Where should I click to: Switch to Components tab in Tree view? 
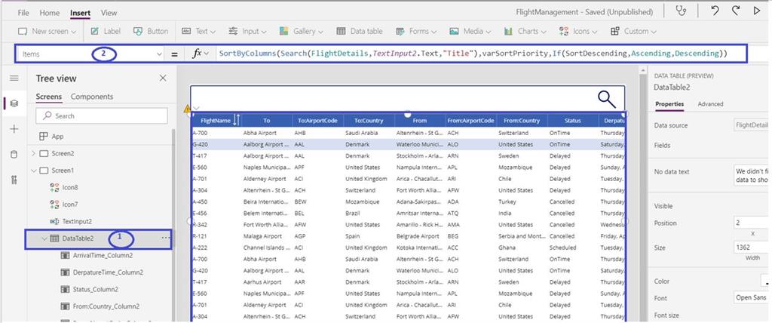point(92,97)
